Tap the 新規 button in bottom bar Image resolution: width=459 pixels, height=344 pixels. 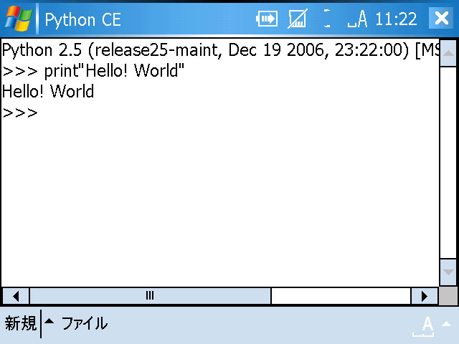tap(21, 323)
